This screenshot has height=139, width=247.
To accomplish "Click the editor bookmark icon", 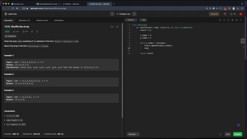I will (220, 20).
